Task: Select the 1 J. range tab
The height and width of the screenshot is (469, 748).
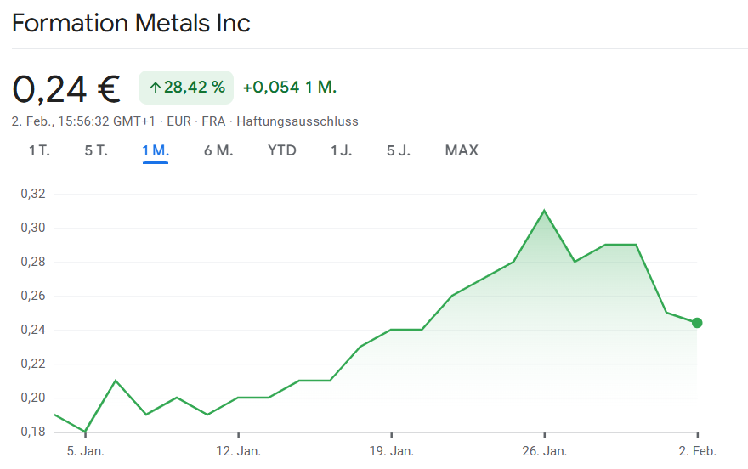Action: [341, 150]
